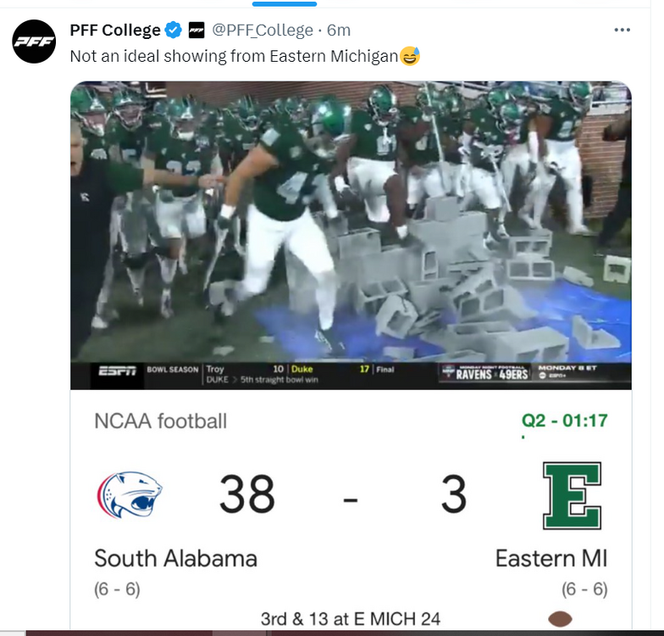Click South Alabama's score of 38
The width and height of the screenshot is (664, 636).
[247, 494]
